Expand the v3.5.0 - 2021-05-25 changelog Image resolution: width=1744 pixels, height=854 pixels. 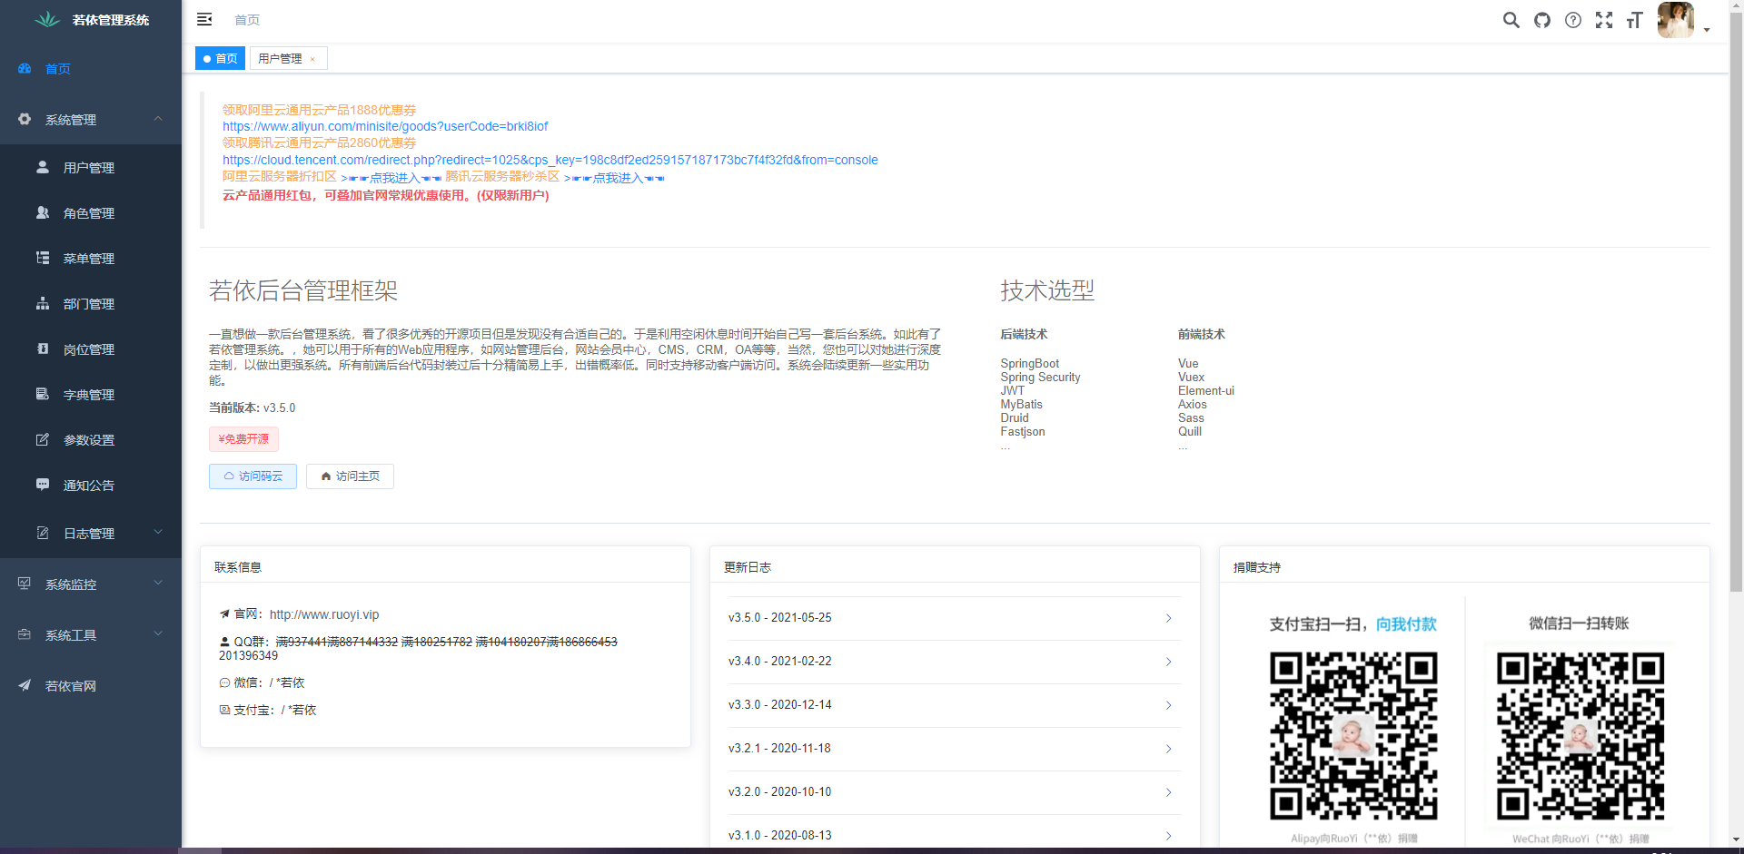point(955,618)
